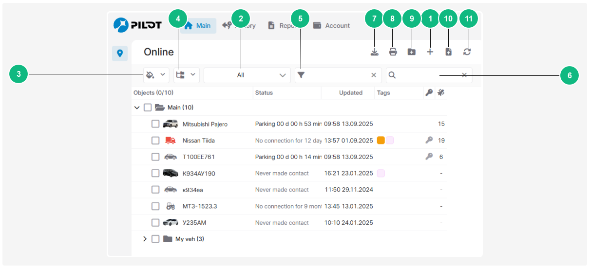The height and width of the screenshot is (267, 590).
Task: Click the Status column header
Action: click(x=264, y=92)
